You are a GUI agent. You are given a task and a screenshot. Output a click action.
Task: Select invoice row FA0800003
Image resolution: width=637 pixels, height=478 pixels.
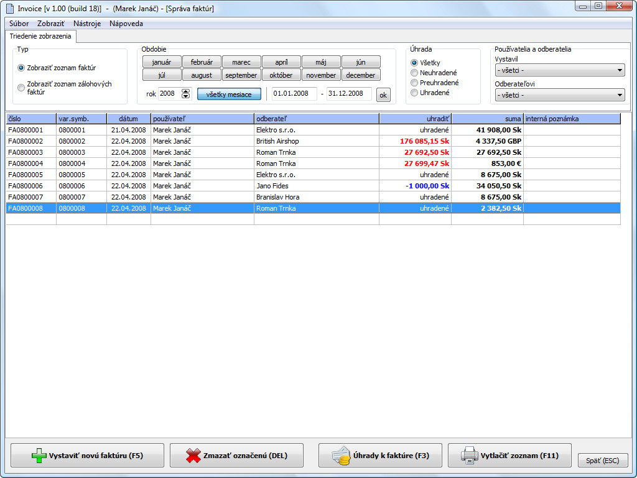click(313, 152)
